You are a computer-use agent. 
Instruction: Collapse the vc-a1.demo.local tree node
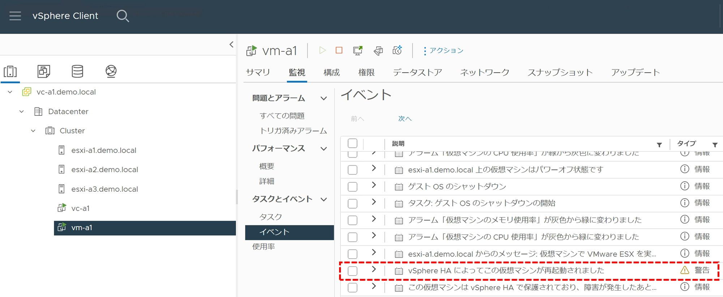(10, 92)
